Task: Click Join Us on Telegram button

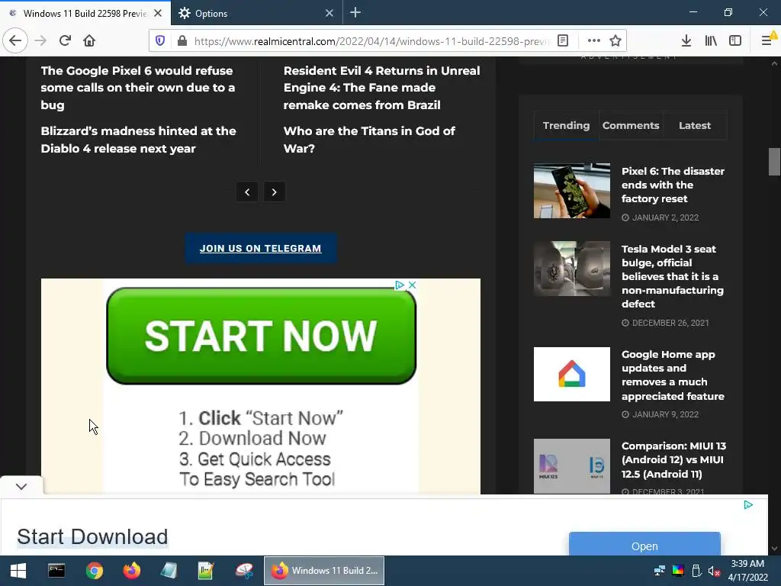Action: coord(261,248)
